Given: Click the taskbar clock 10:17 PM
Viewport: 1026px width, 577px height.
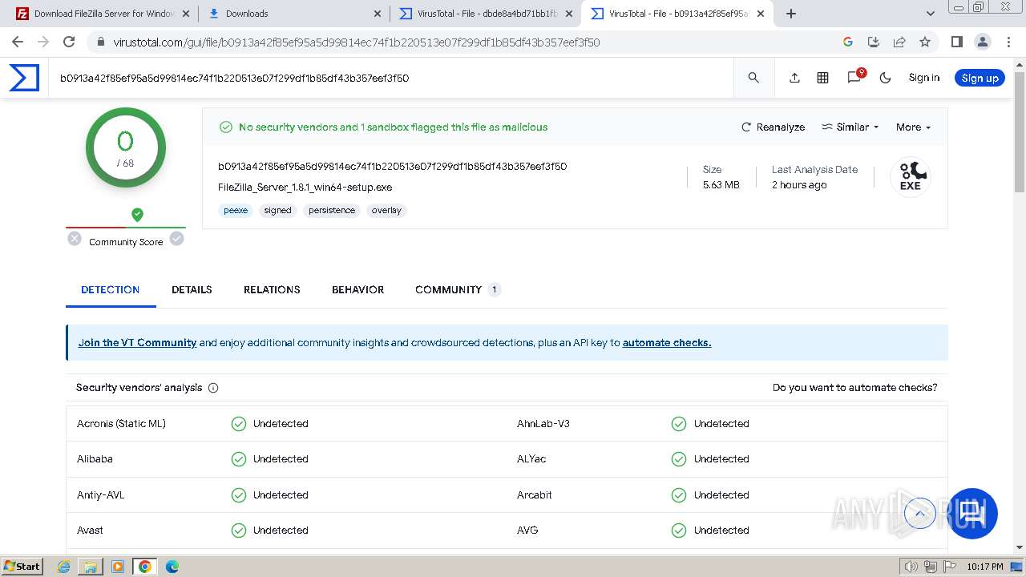Looking at the screenshot, I should point(984,567).
